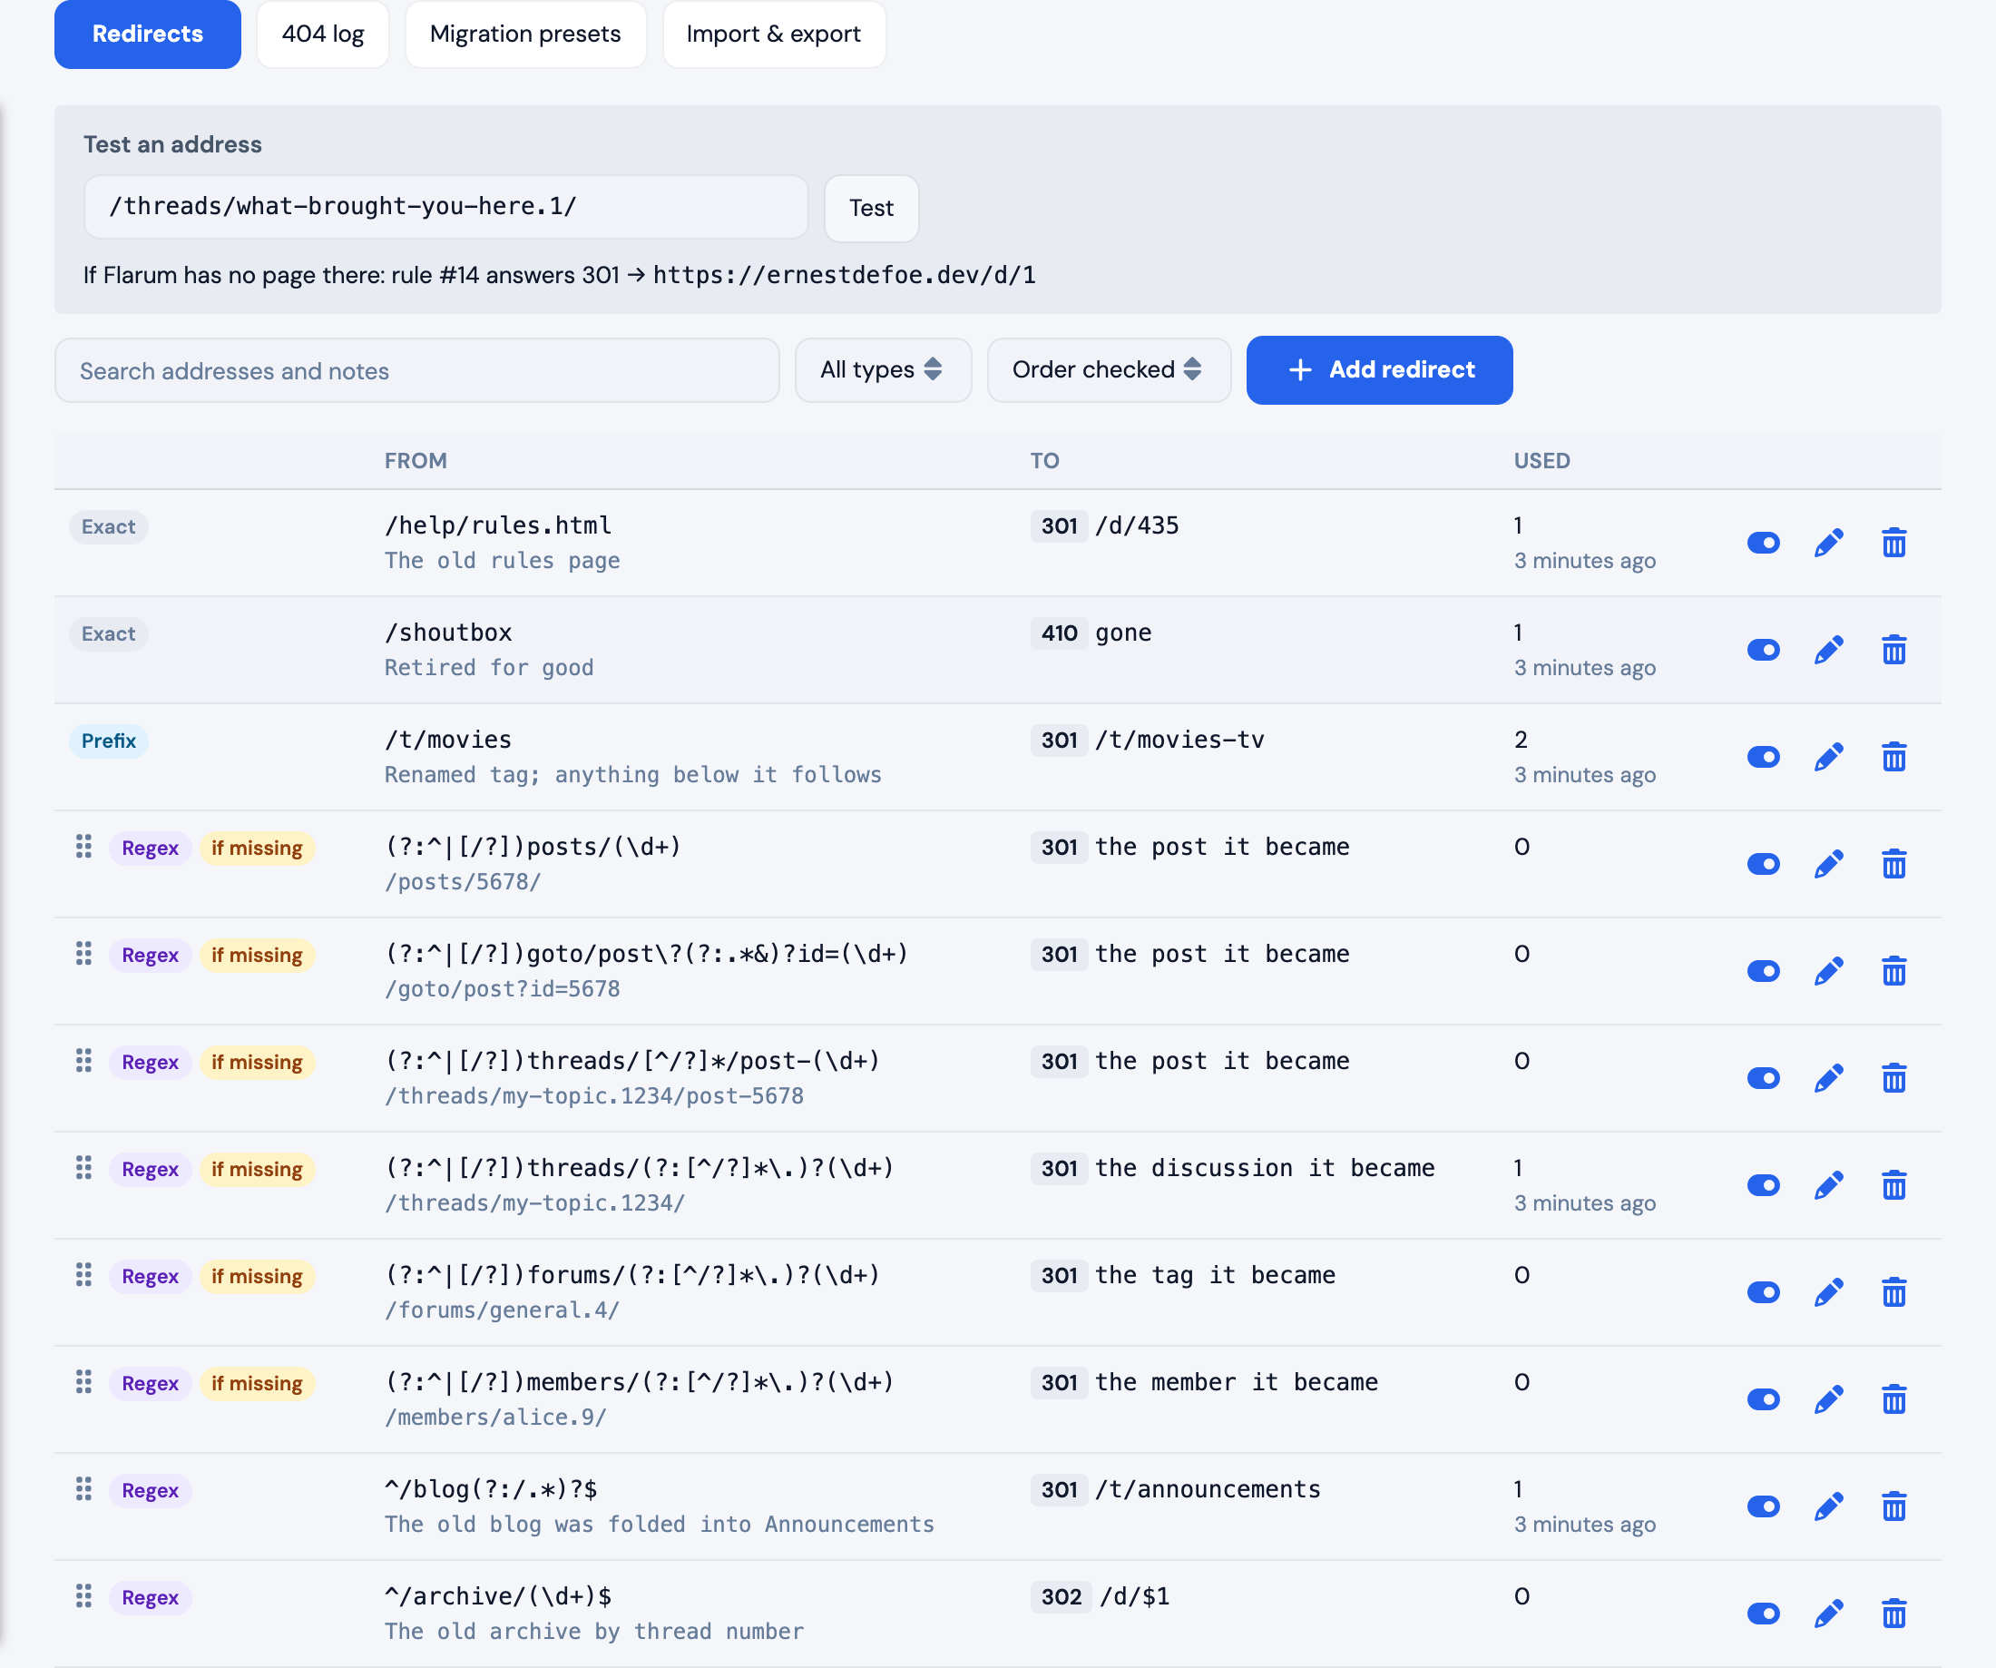Switch to the 404 log tab
This screenshot has height=1668, width=1996.
click(x=323, y=34)
